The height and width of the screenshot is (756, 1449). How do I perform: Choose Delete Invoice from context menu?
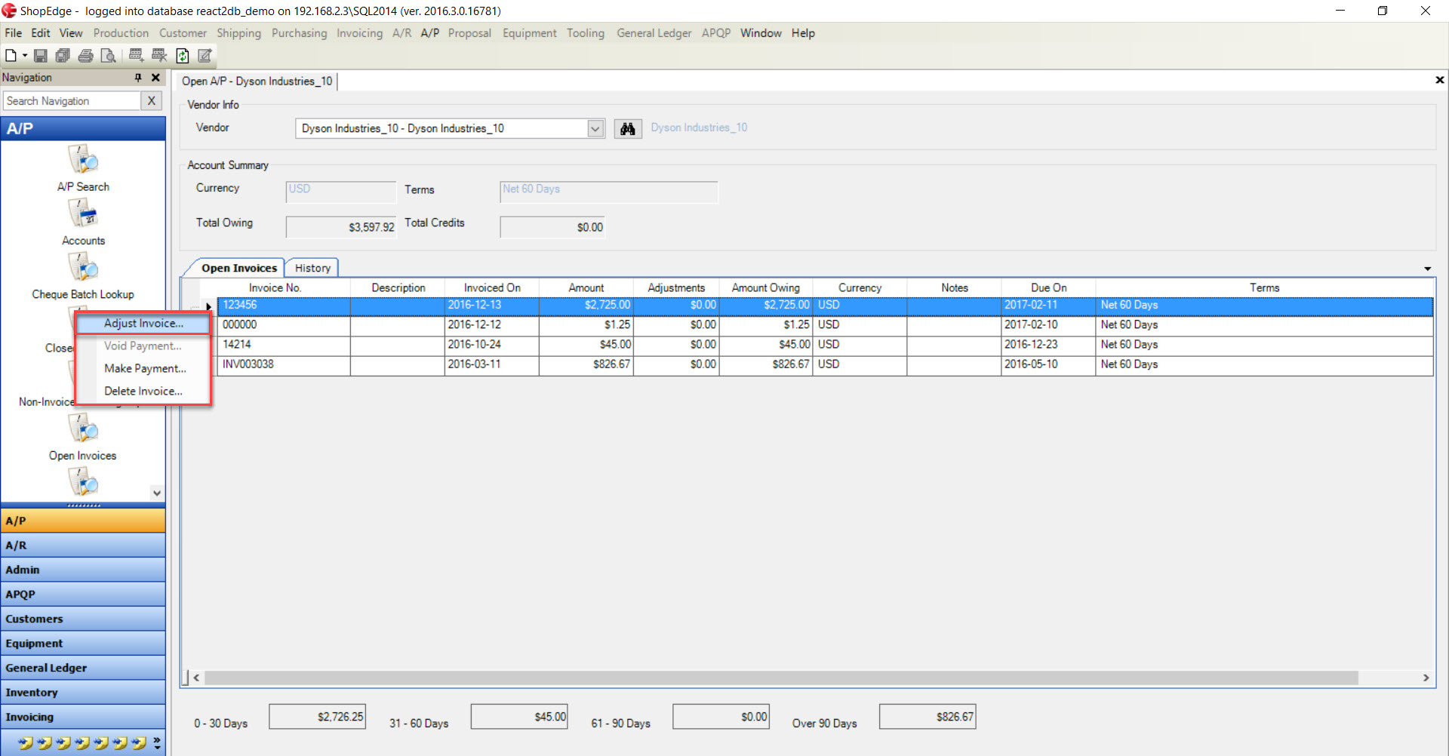click(143, 391)
